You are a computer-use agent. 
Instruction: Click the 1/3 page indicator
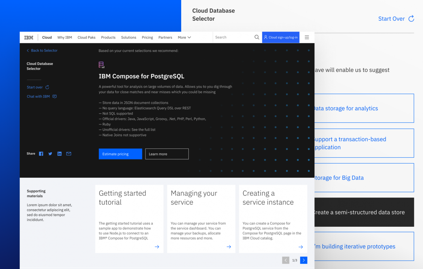click(294, 260)
